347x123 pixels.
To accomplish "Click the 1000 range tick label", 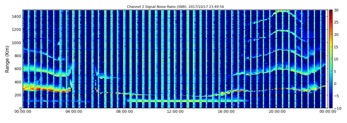I will pos(17,43).
